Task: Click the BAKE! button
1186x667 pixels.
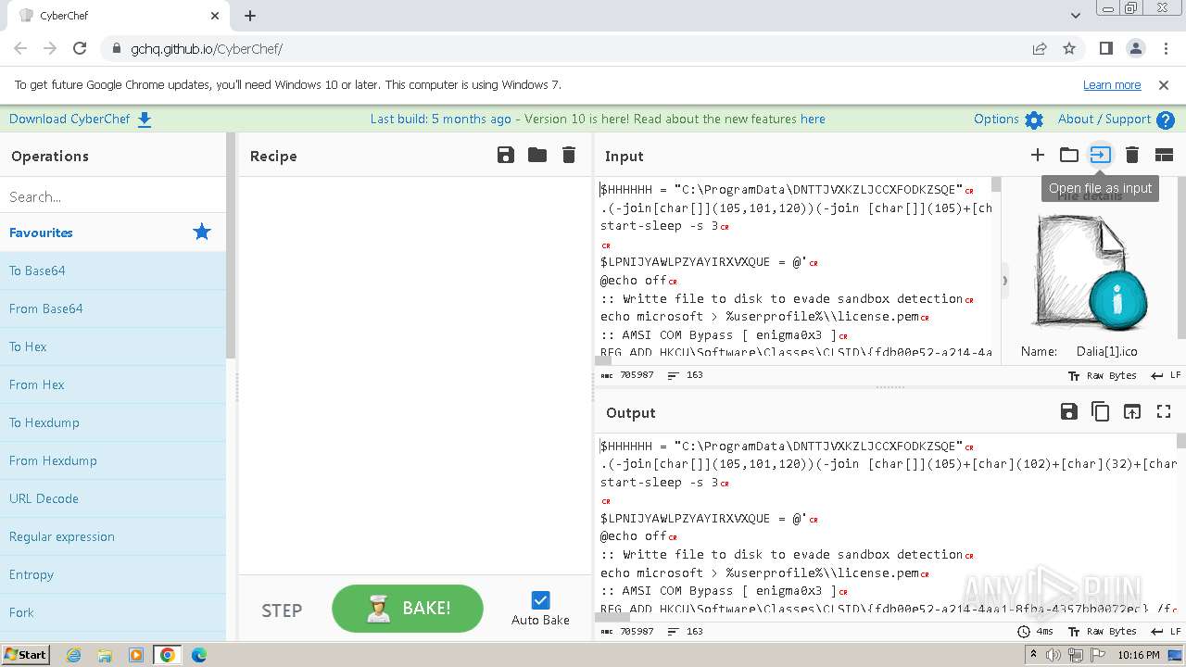Action: [x=408, y=609]
